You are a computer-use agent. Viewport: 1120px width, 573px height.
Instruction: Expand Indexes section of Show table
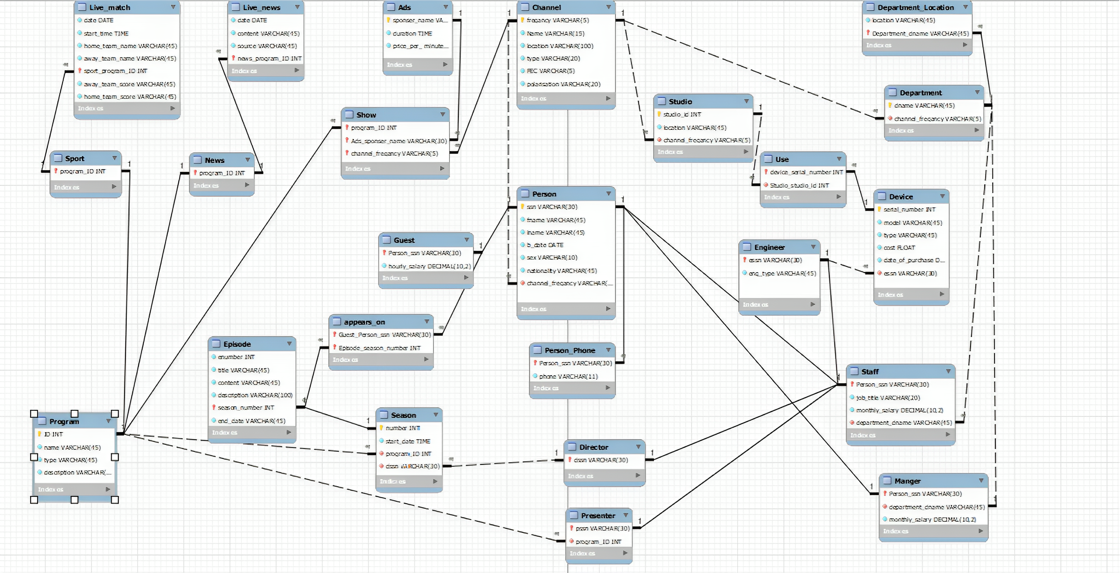pyautogui.click(x=442, y=168)
